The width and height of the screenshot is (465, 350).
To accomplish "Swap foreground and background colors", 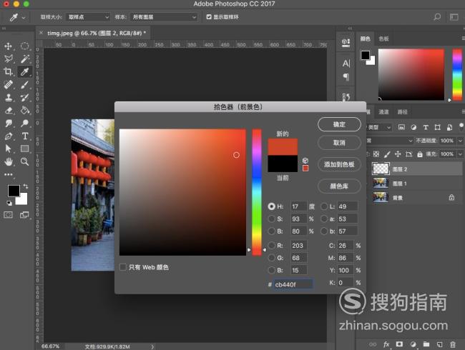I will point(26,186).
